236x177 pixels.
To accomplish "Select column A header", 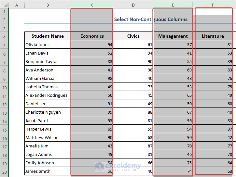I will 17,5.
